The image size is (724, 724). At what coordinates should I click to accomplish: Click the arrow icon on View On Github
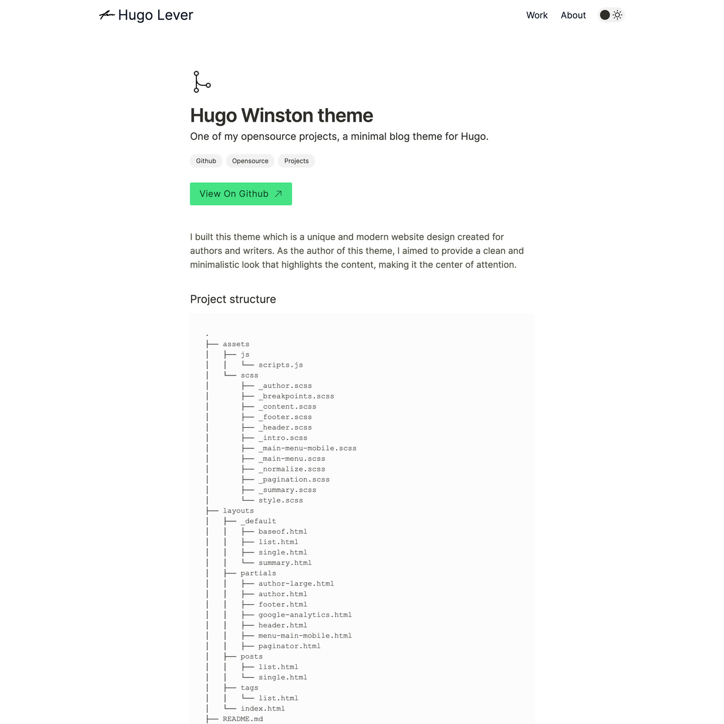pos(279,194)
